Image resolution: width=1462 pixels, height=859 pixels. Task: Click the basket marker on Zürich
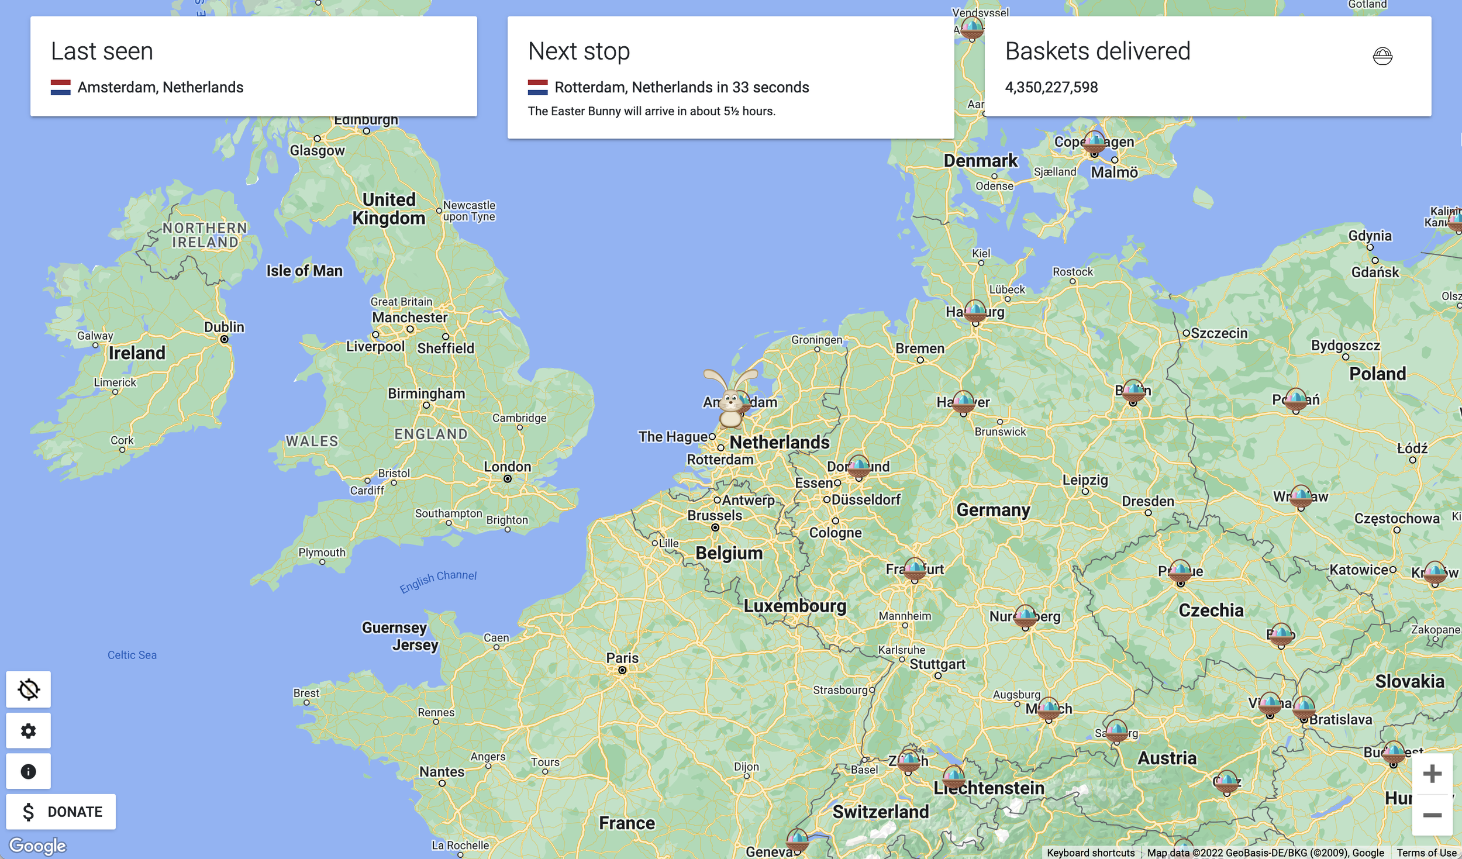[908, 761]
